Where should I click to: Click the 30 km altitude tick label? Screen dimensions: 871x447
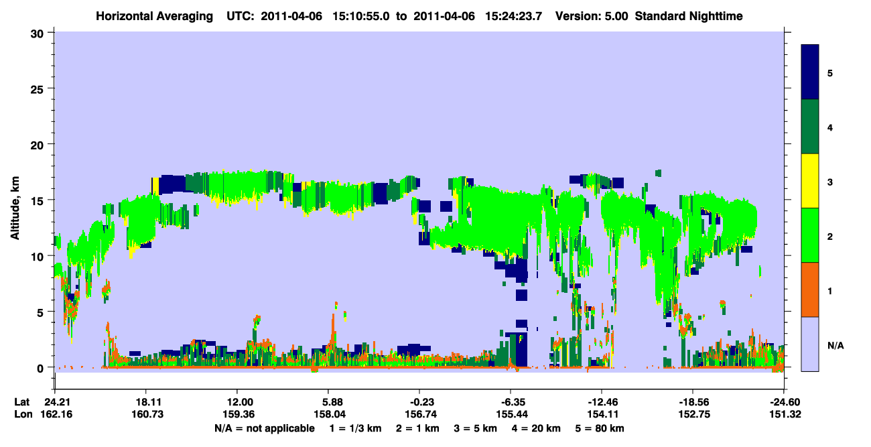(x=39, y=33)
